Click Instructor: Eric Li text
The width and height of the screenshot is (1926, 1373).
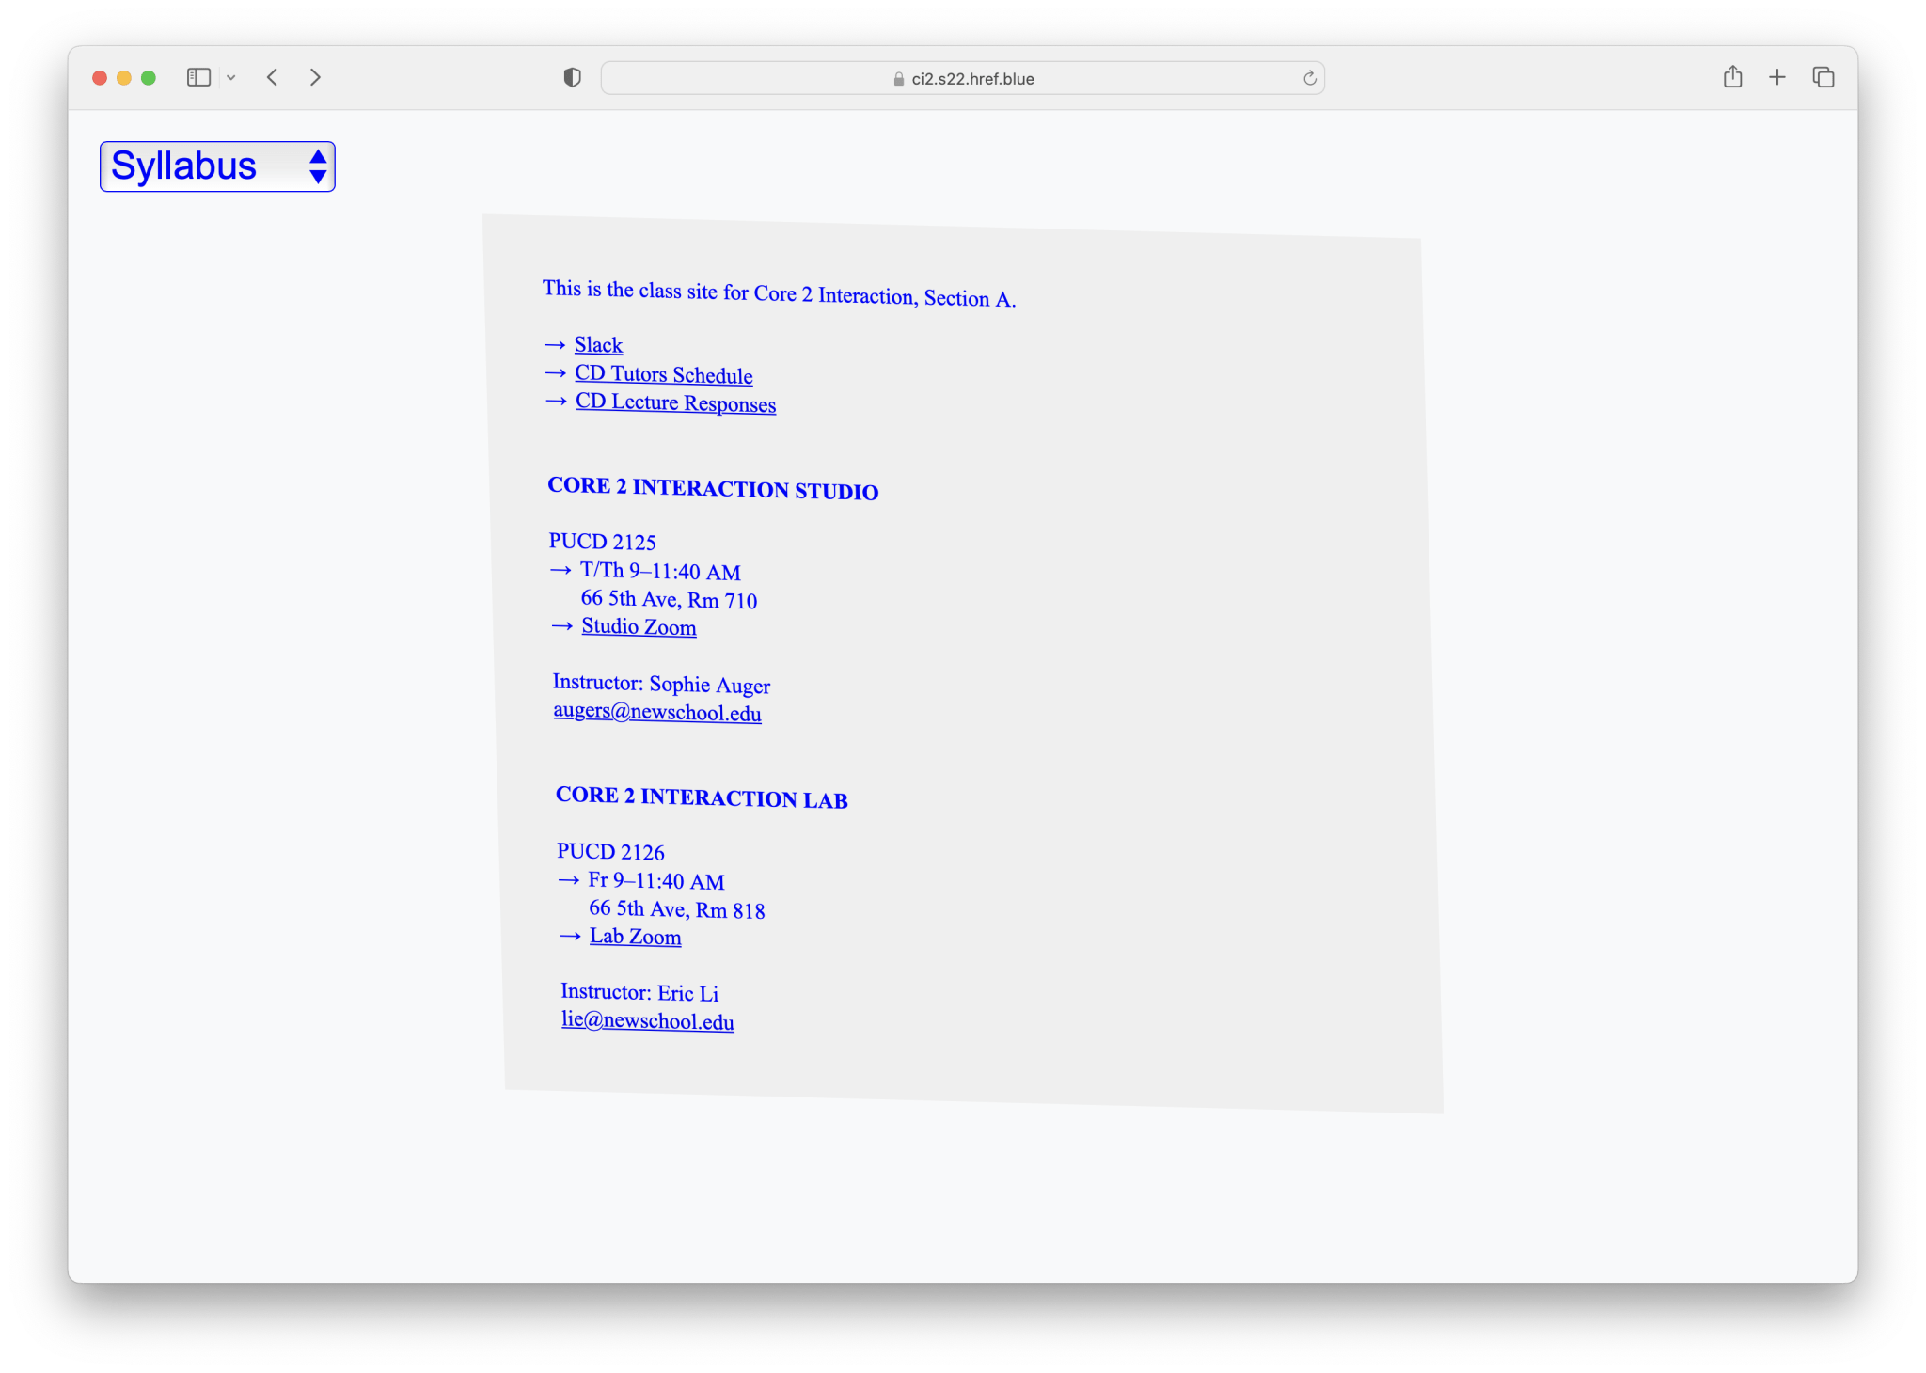tap(639, 992)
